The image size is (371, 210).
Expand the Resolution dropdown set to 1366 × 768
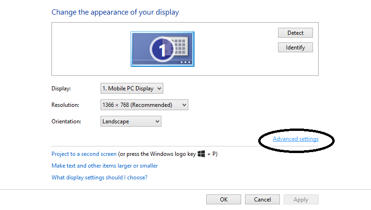[x=144, y=105]
